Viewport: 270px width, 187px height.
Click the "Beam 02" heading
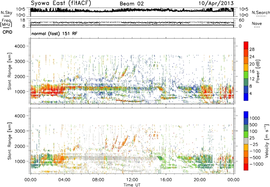pos(132,4)
